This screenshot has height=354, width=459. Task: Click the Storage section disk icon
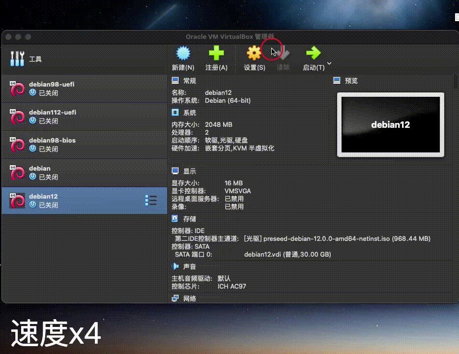click(175, 219)
